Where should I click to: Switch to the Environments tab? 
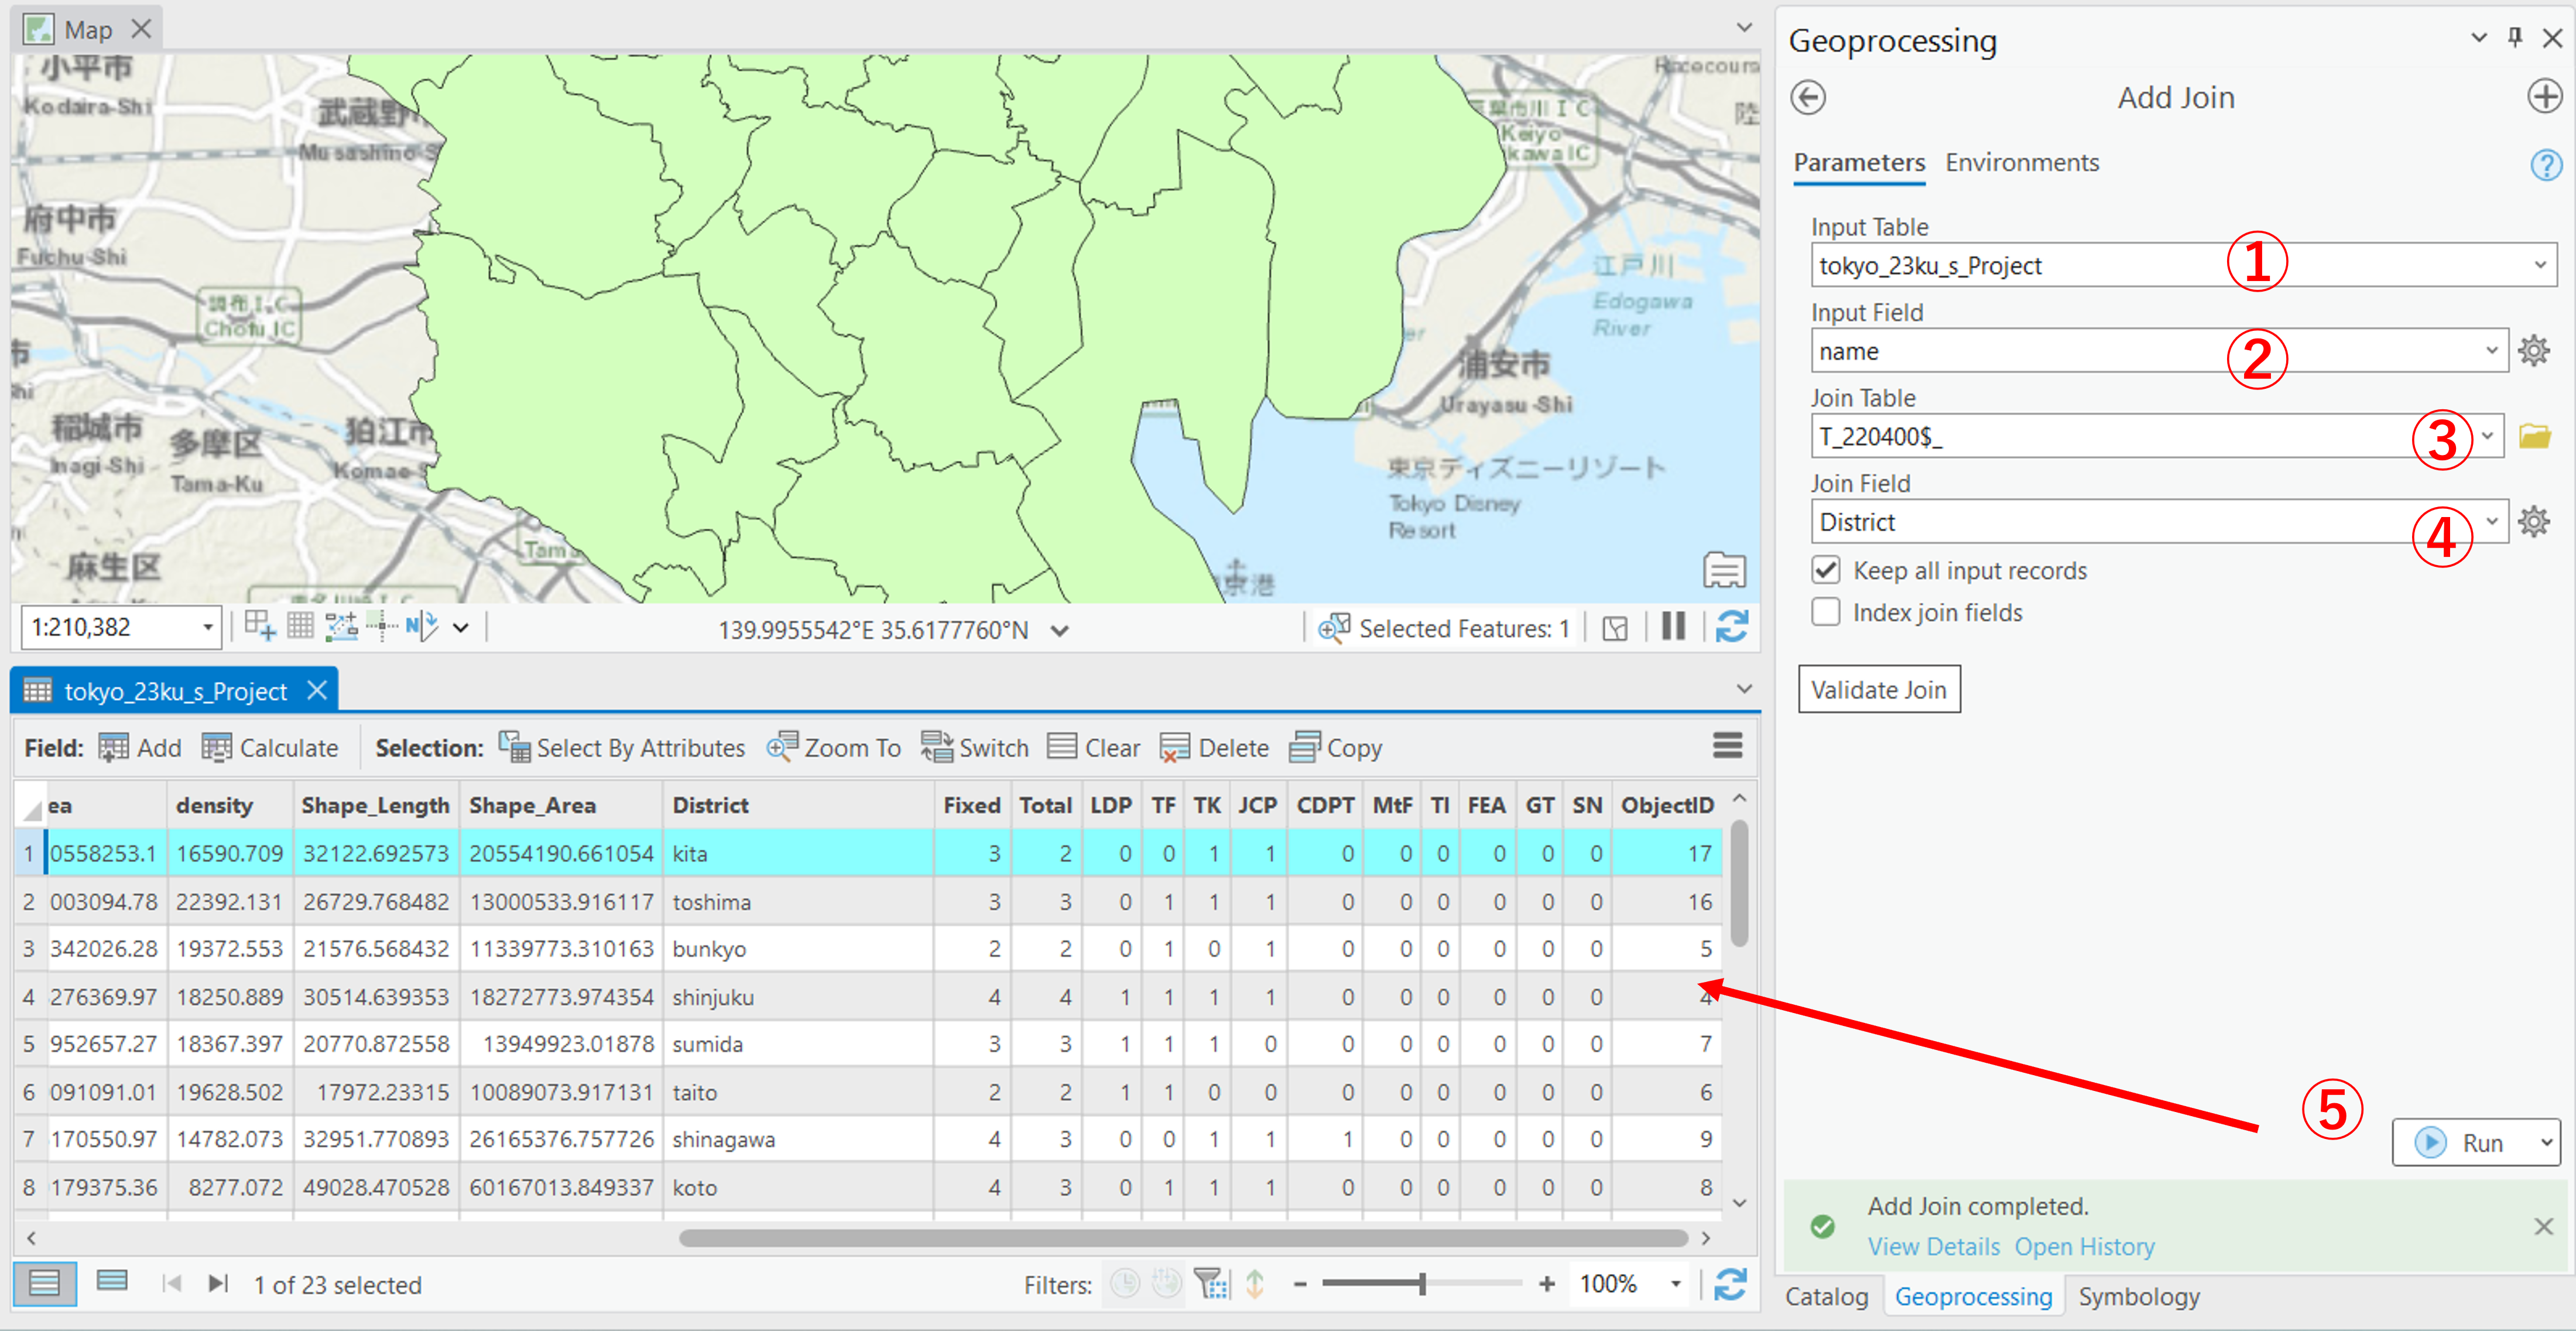(2021, 163)
